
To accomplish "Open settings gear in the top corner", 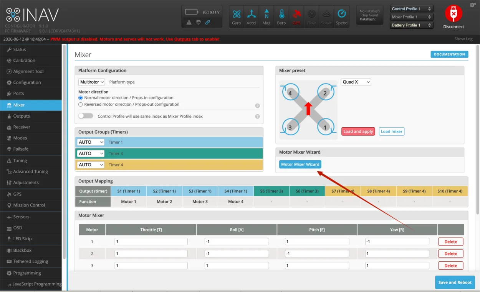I will click(x=473, y=5).
